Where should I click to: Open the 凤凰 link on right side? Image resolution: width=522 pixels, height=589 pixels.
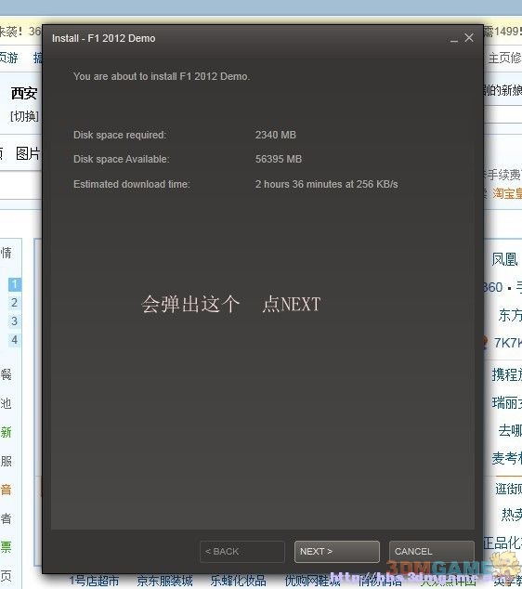point(504,259)
